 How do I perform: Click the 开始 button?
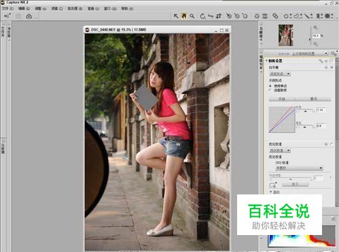(281, 99)
